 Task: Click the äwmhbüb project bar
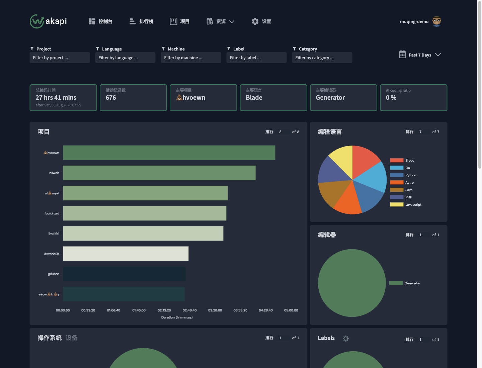[126, 254]
